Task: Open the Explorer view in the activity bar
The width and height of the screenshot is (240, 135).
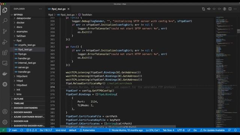Action: click(5, 10)
